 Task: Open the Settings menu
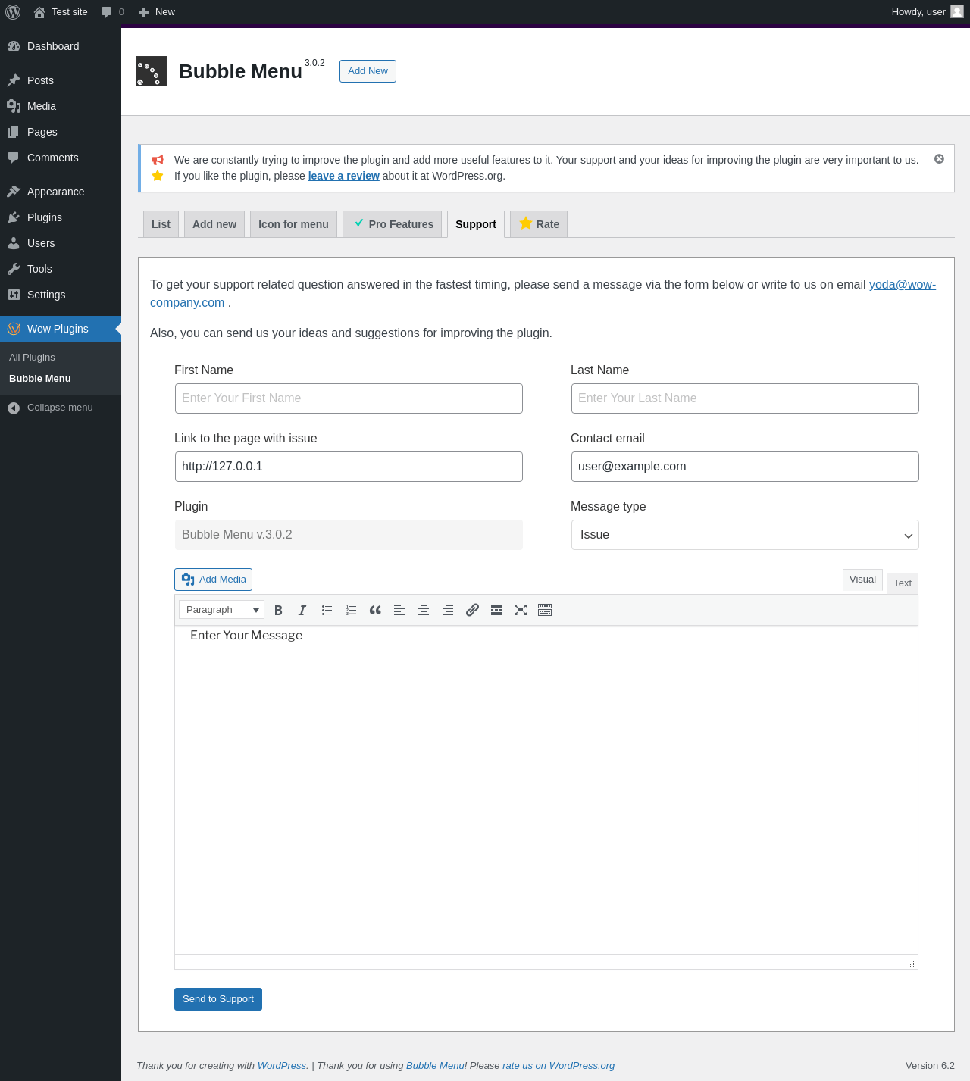coord(61,295)
